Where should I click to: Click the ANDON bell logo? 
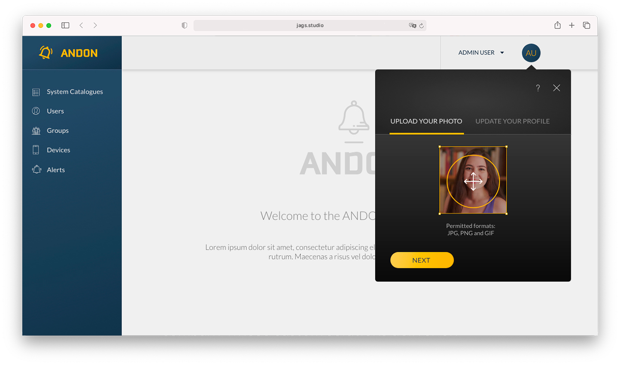pos(46,53)
